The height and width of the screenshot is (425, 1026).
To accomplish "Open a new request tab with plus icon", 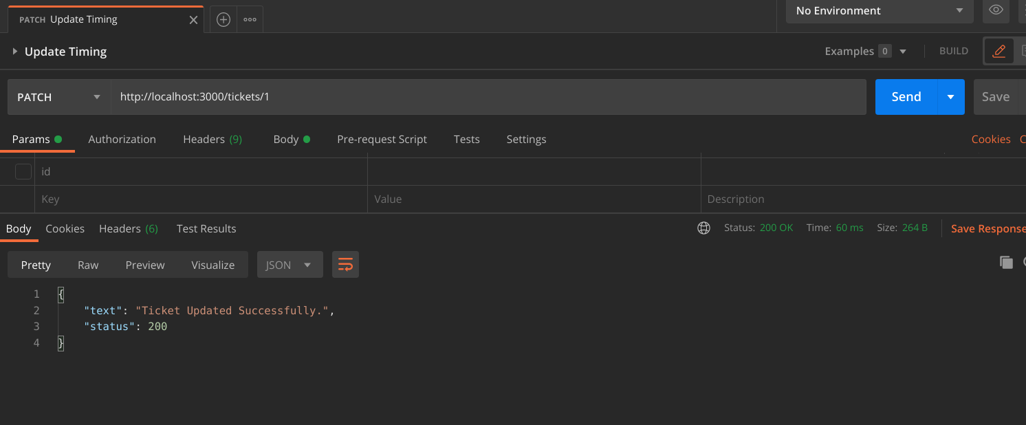I will 223,20.
